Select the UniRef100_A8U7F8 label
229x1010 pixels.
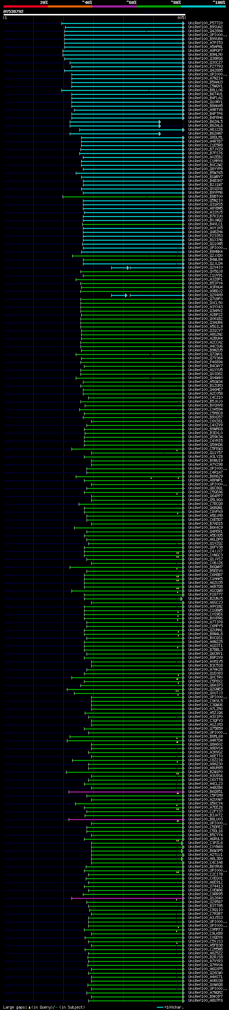pos(205,1000)
